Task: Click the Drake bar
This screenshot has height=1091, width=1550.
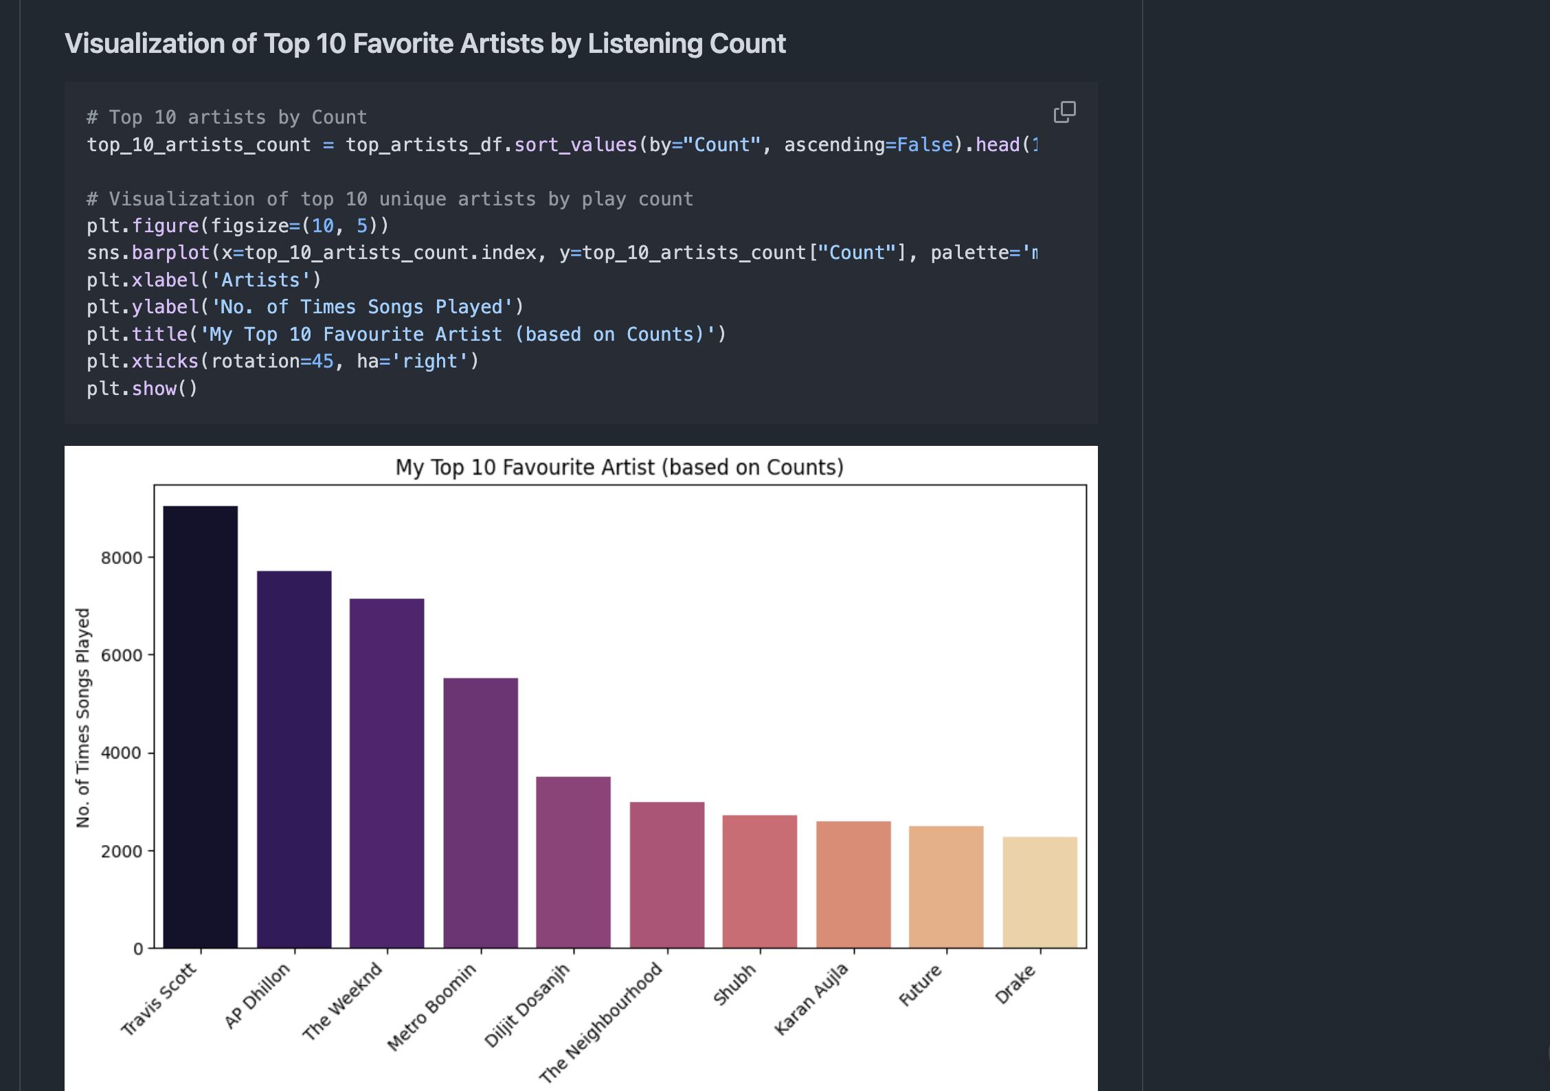Action: [x=1040, y=892]
